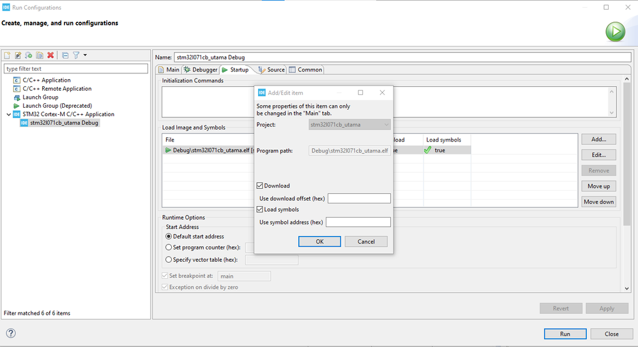Click New launch configuration prototype icon

18,55
